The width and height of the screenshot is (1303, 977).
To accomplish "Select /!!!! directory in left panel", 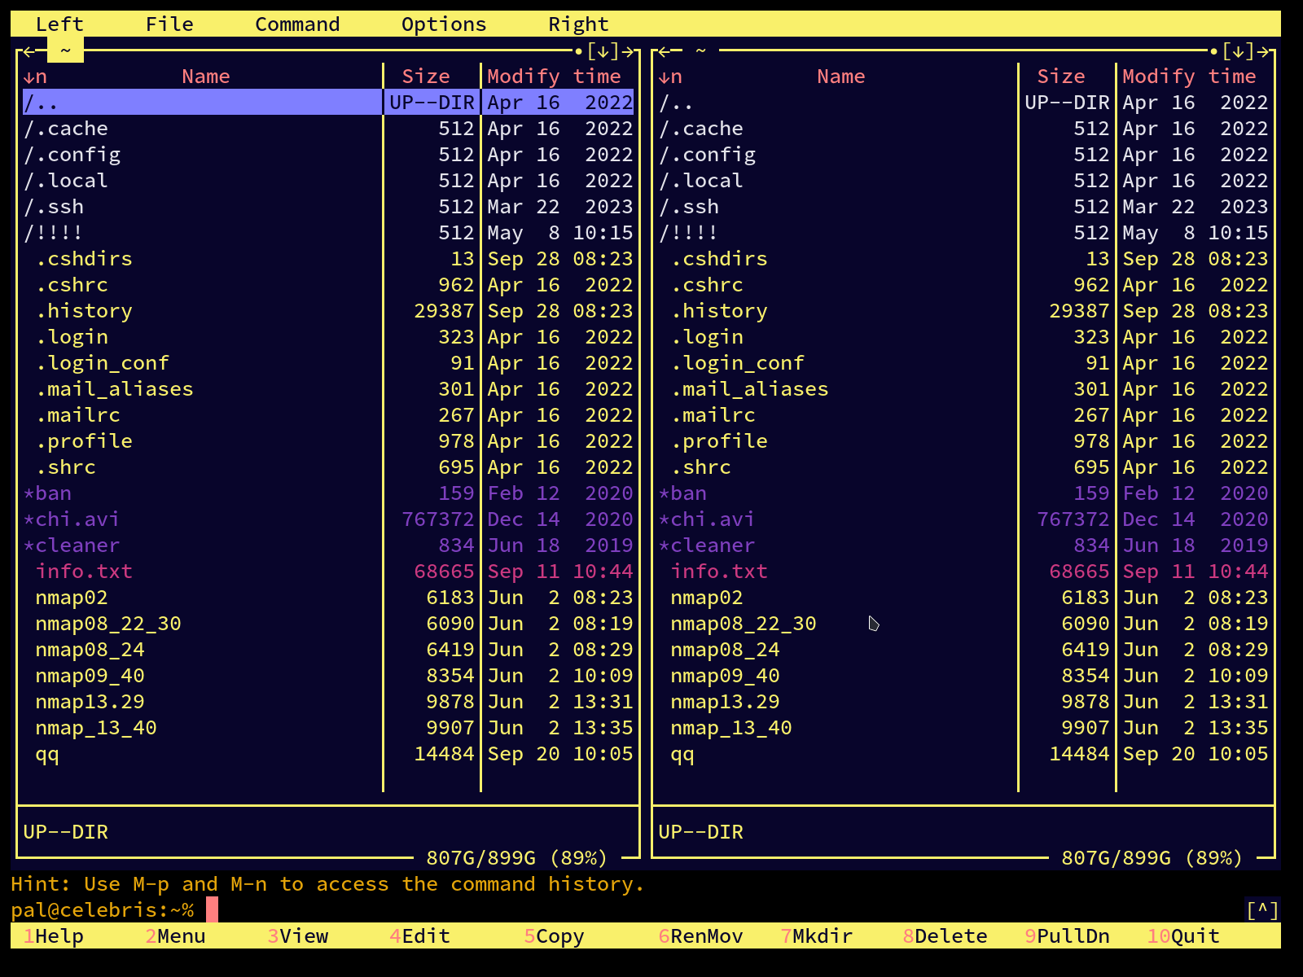I will 328,233.
